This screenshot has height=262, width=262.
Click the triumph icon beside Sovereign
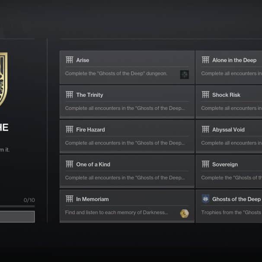pyautogui.click(x=205, y=164)
